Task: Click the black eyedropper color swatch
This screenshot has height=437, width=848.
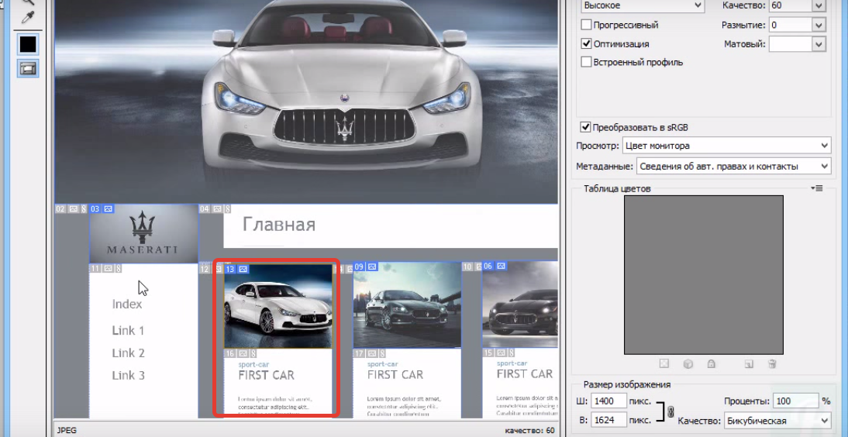Action: click(x=28, y=44)
